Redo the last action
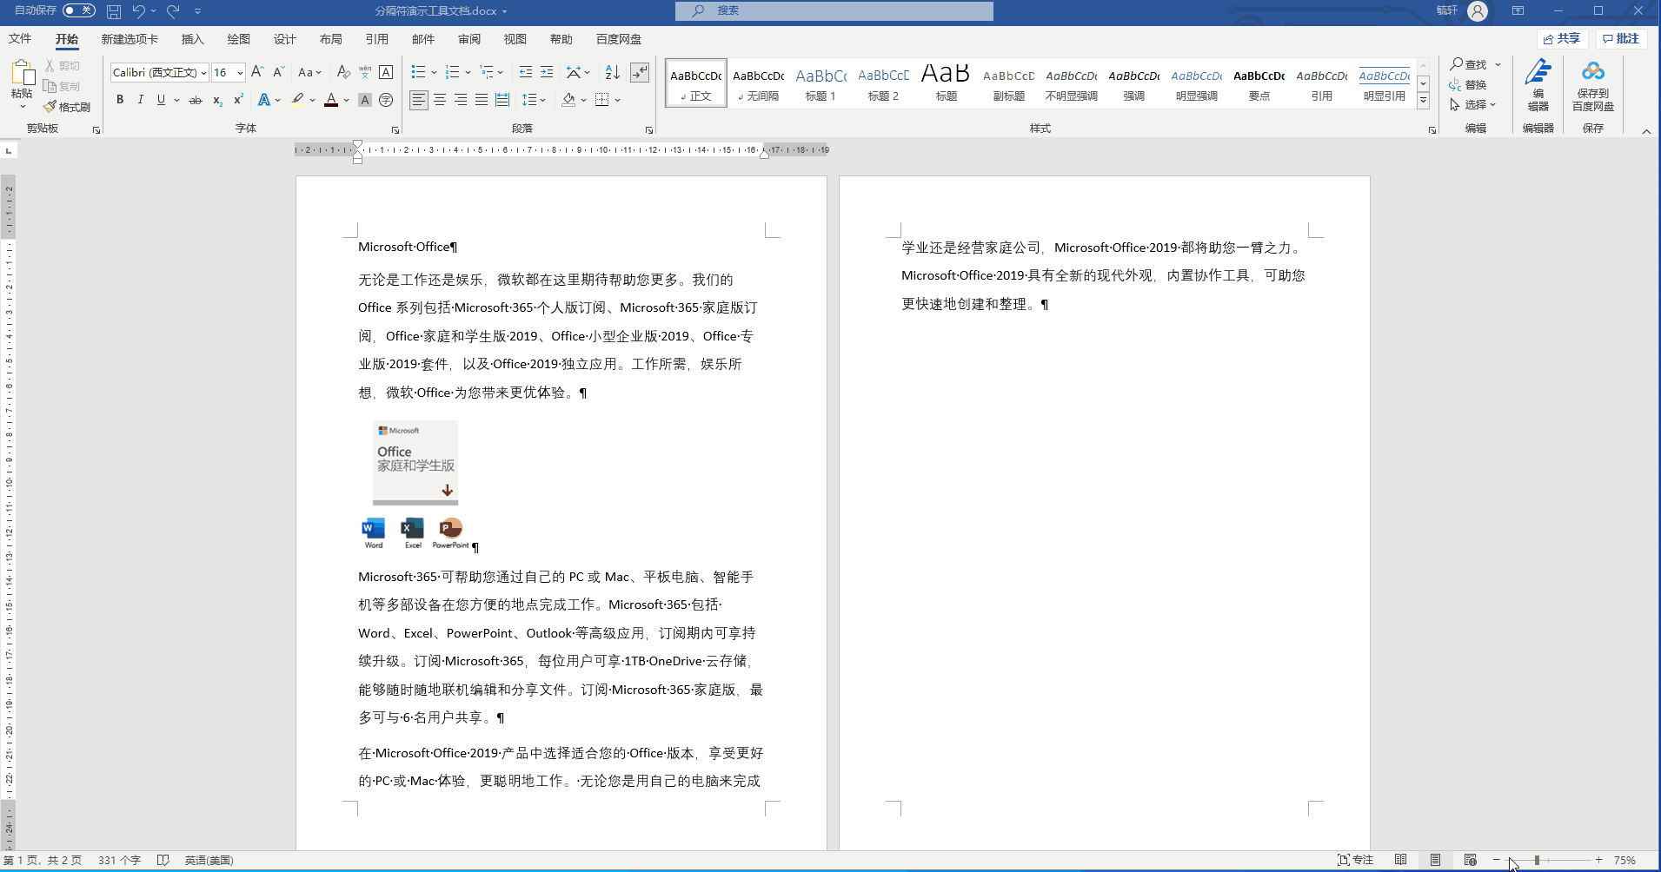Screen dimensions: 1661x872 (x=173, y=11)
